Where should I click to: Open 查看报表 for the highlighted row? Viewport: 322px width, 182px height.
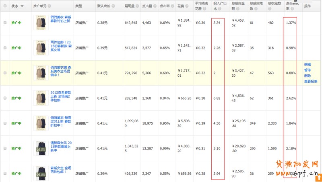311,82
